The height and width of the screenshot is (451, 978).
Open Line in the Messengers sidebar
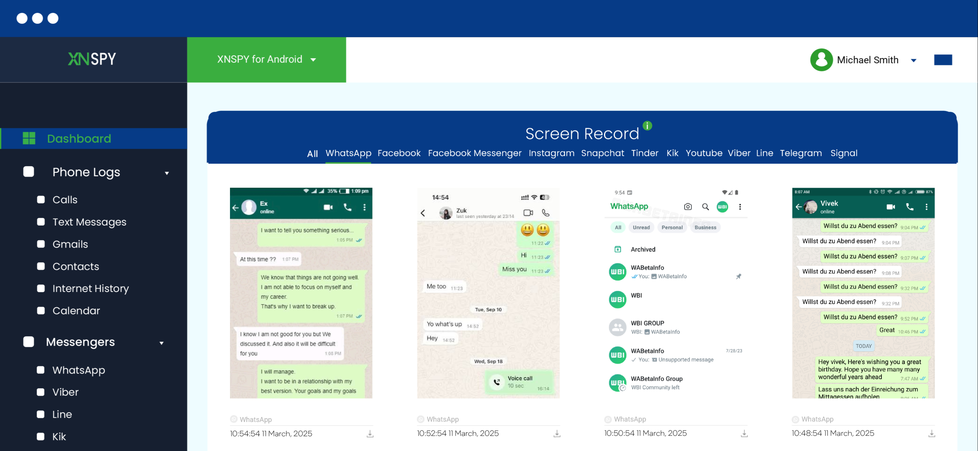[62, 414]
